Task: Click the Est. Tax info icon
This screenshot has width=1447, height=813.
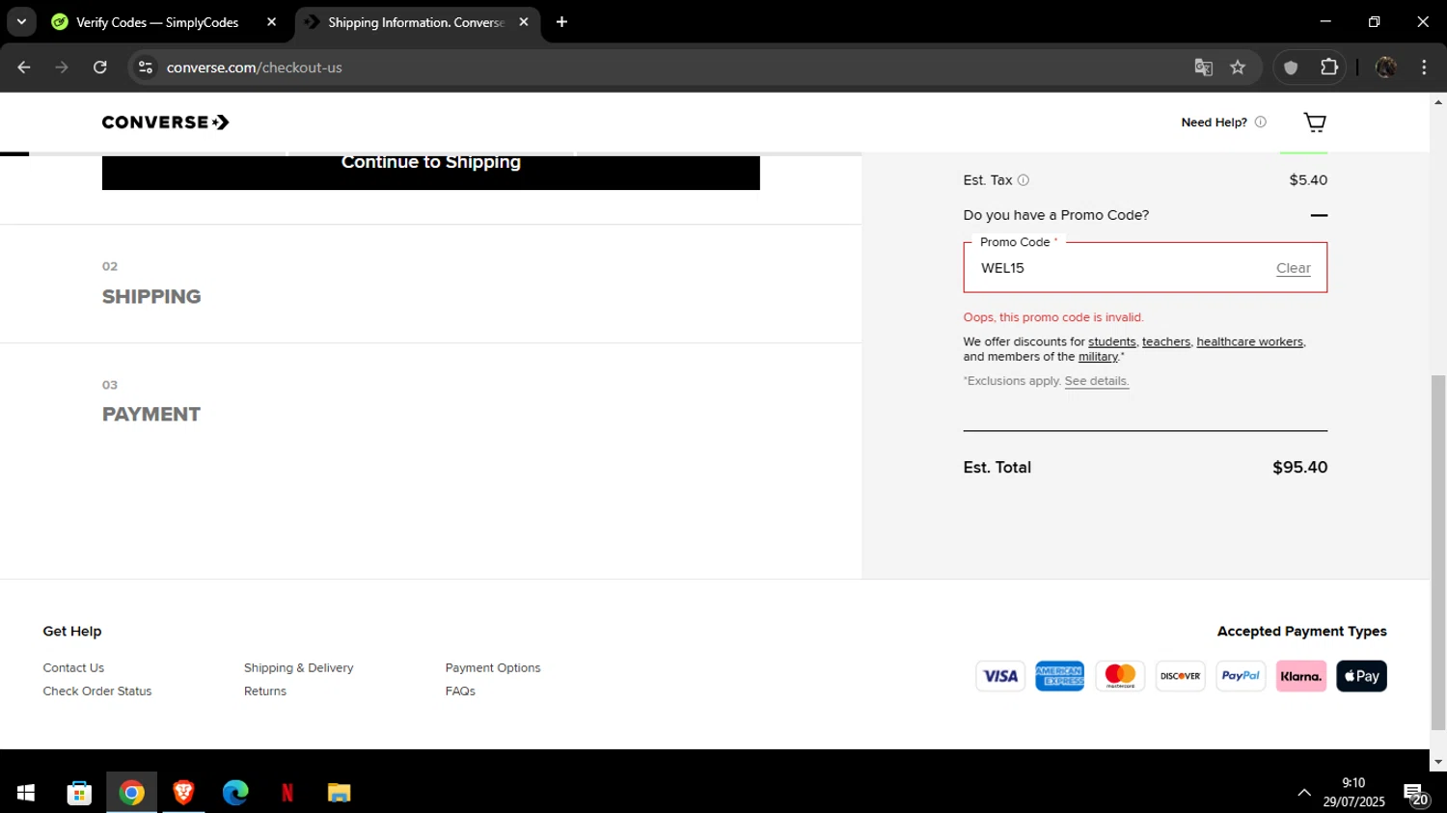Action: pyautogui.click(x=1024, y=180)
